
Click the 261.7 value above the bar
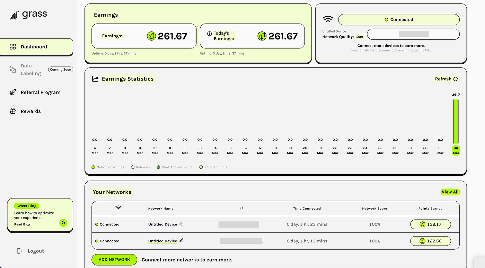coord(456,95)
